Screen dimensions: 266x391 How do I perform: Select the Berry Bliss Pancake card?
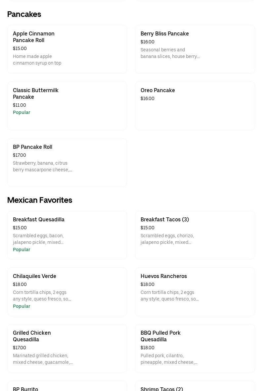(x=195, y=49)
